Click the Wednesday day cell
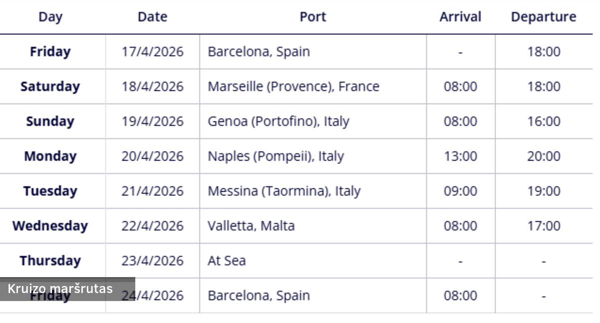The image size is (600, 323). point(50,226)
